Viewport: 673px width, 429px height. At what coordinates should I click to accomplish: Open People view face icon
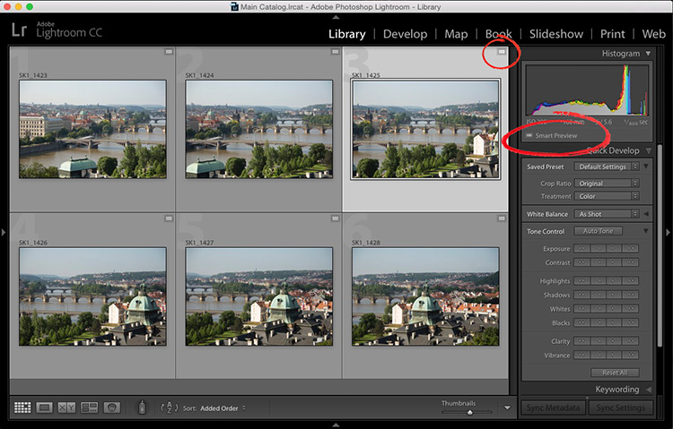pos(111,408)
